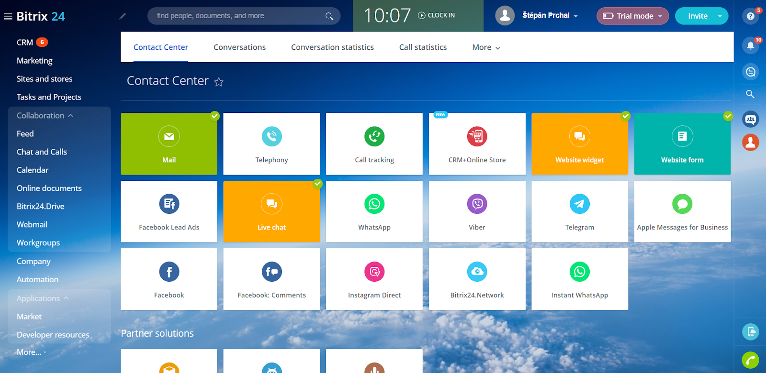Open Bitrix24.Drive in sidebar
Viewport: 766px width, 373px height.
[x=40, y=207]
